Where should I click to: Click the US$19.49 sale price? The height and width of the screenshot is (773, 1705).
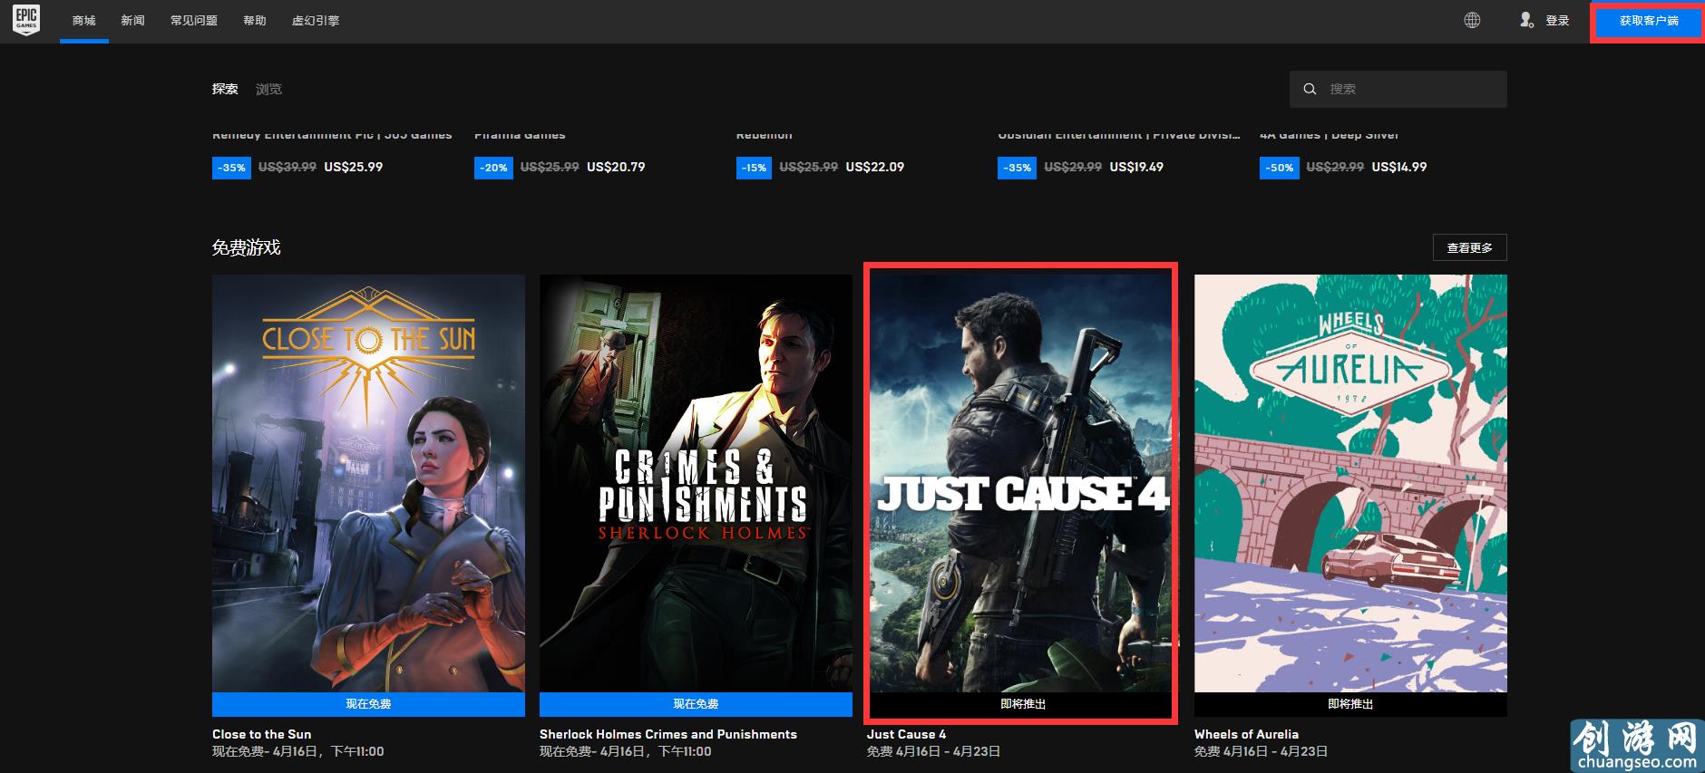coord(1136,167)
